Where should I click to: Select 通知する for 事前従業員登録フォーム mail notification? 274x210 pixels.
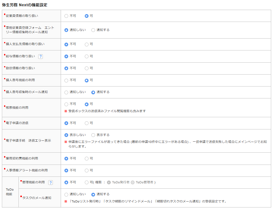tap(93, 30)
